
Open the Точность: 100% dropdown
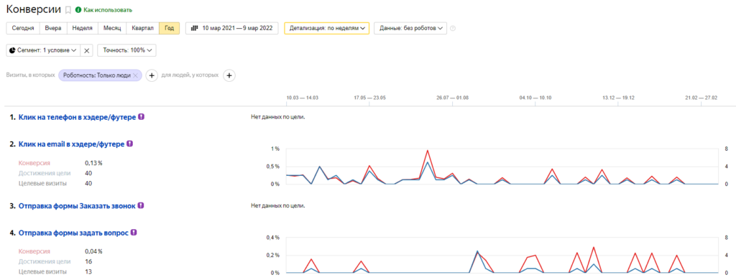click(x=126, y=51)
